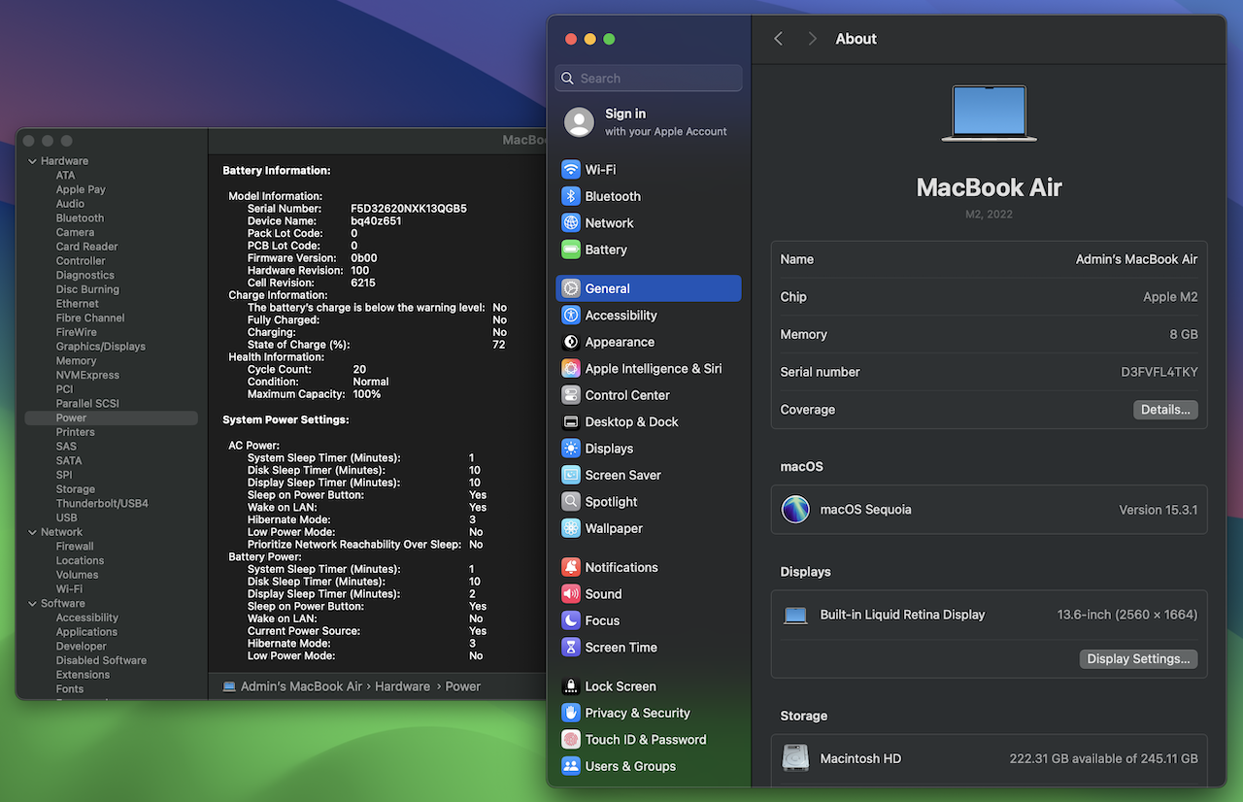Screen dimensions: 1243x802
Task: Open the Users & Groups icon
Action: (x=571, y=766)
